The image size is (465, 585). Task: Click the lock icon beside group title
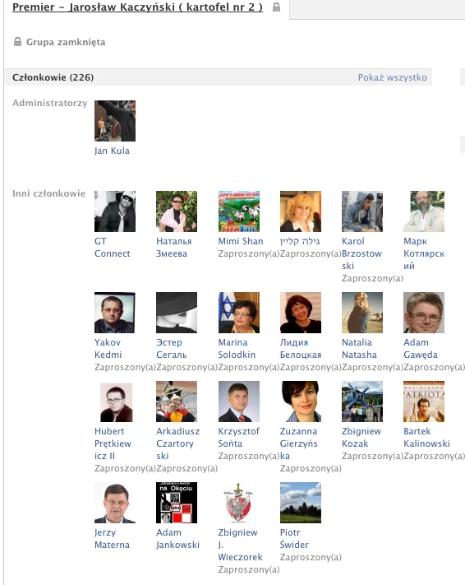pos(276,7)
